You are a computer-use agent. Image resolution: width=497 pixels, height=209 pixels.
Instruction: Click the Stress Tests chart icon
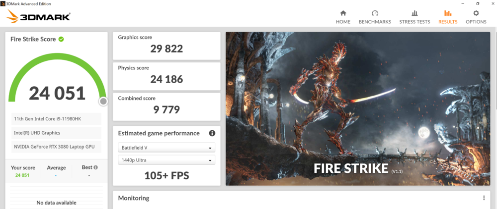pos(414,13)
